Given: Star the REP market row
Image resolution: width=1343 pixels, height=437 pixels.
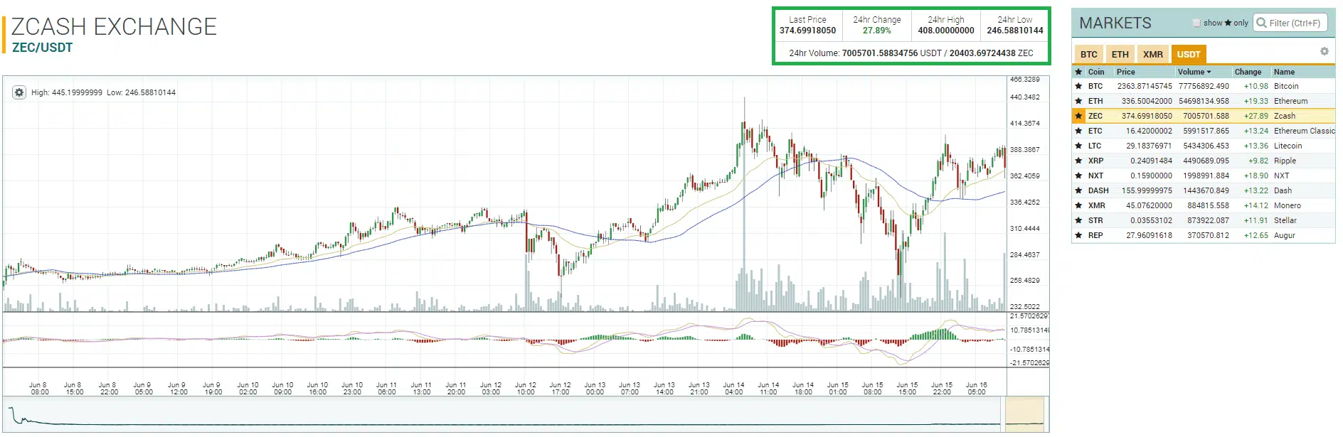Looking at the screenshot, I should [x=1078, y=235].
